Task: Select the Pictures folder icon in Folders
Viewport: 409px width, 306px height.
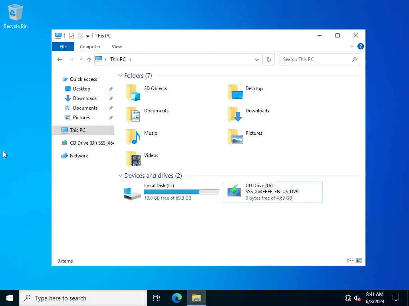Action: (x=235, y=137)
